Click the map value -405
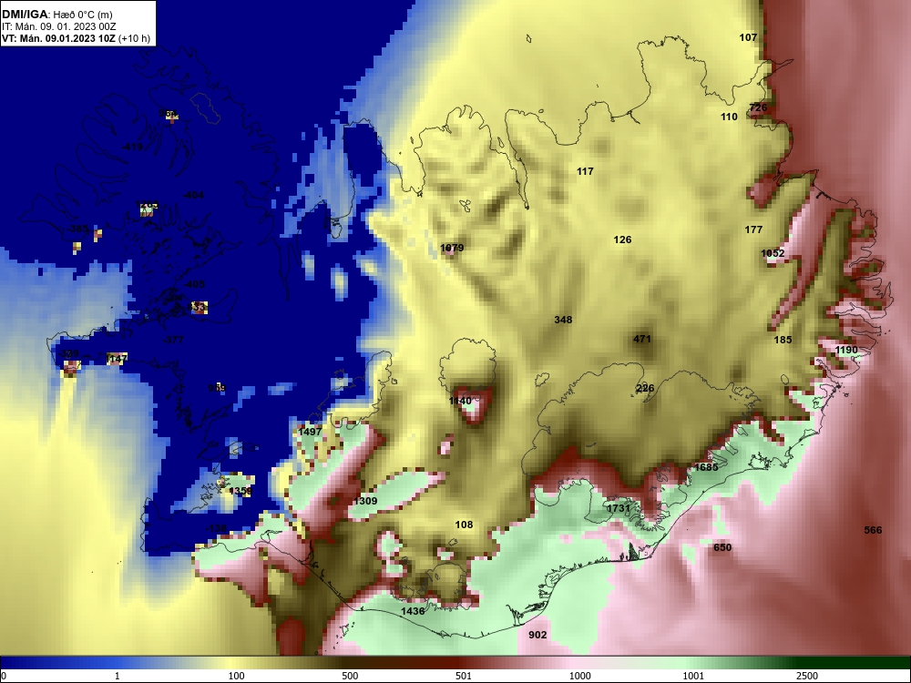The image size is (911, 683). click(x=194, y=284)
